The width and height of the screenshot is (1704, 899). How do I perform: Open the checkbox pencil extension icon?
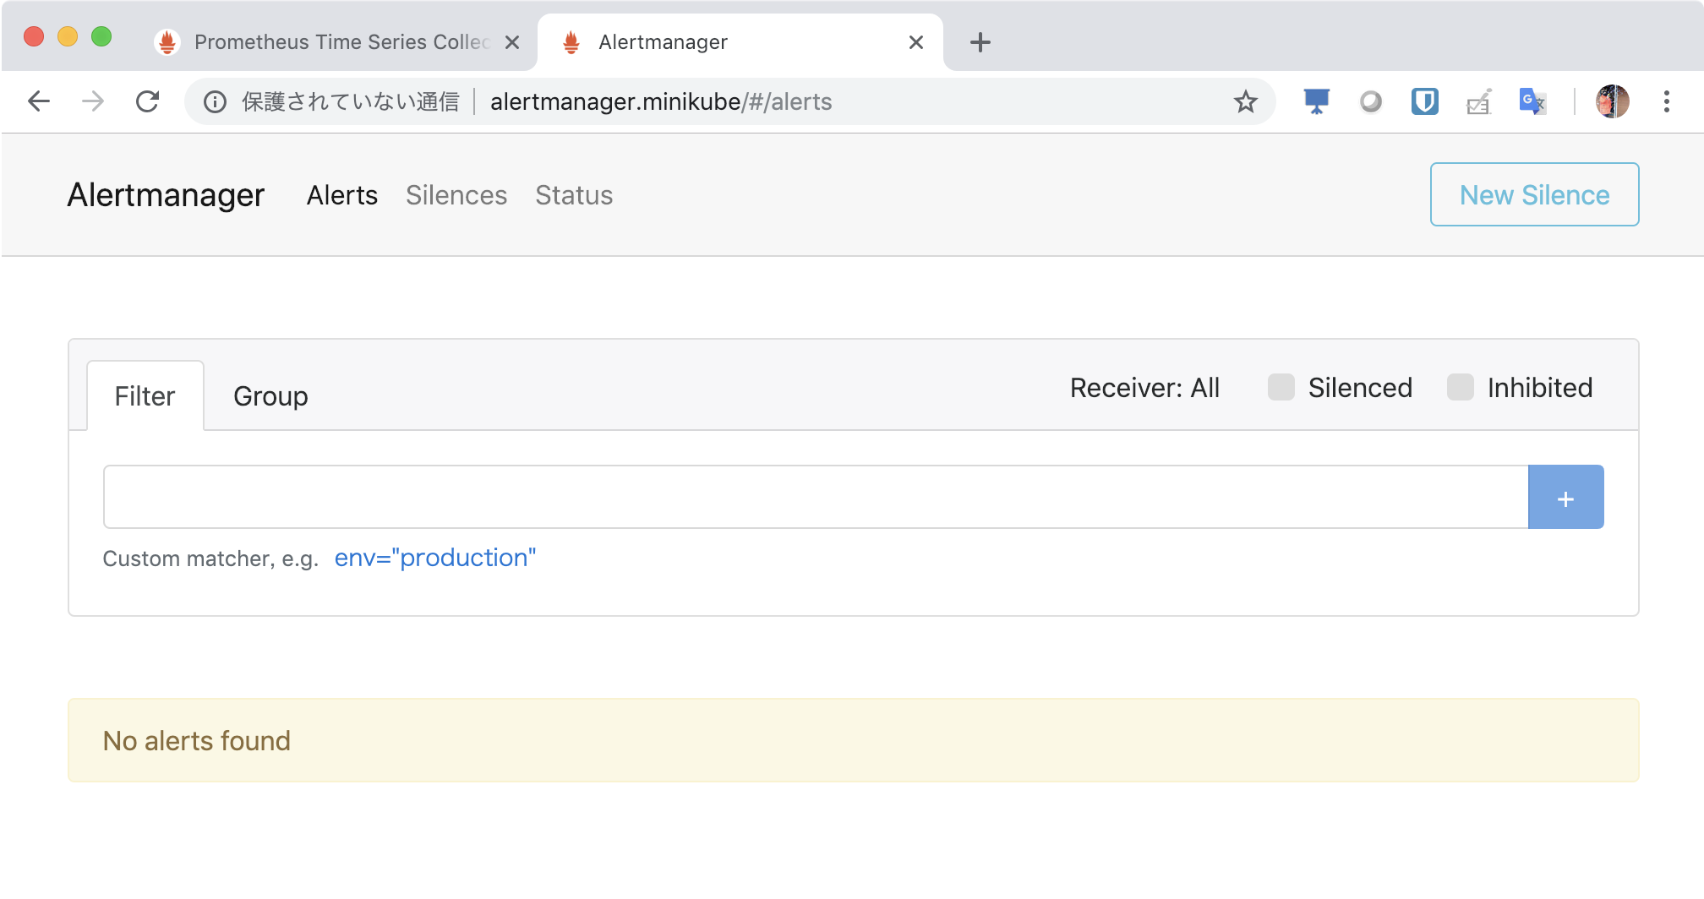point(1478,102)
